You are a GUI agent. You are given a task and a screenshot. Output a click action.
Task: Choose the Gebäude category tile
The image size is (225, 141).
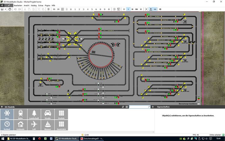point(20,125)
